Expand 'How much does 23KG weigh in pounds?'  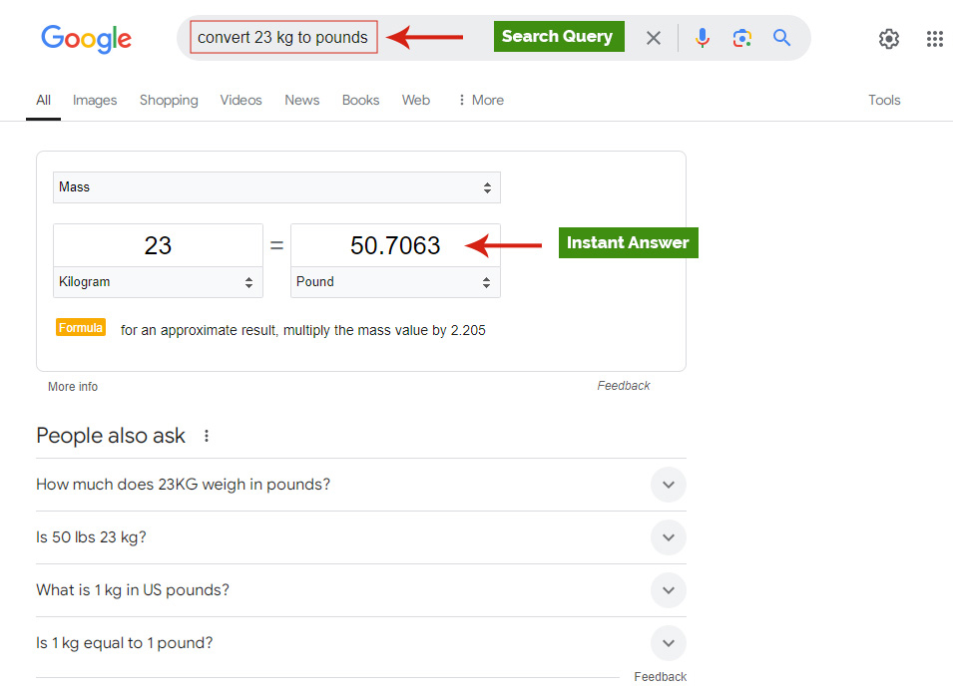coord(668,485)
